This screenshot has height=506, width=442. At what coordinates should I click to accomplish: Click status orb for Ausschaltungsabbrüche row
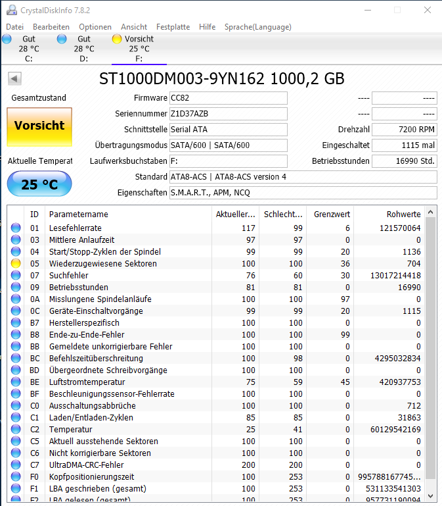coord(16,405)
